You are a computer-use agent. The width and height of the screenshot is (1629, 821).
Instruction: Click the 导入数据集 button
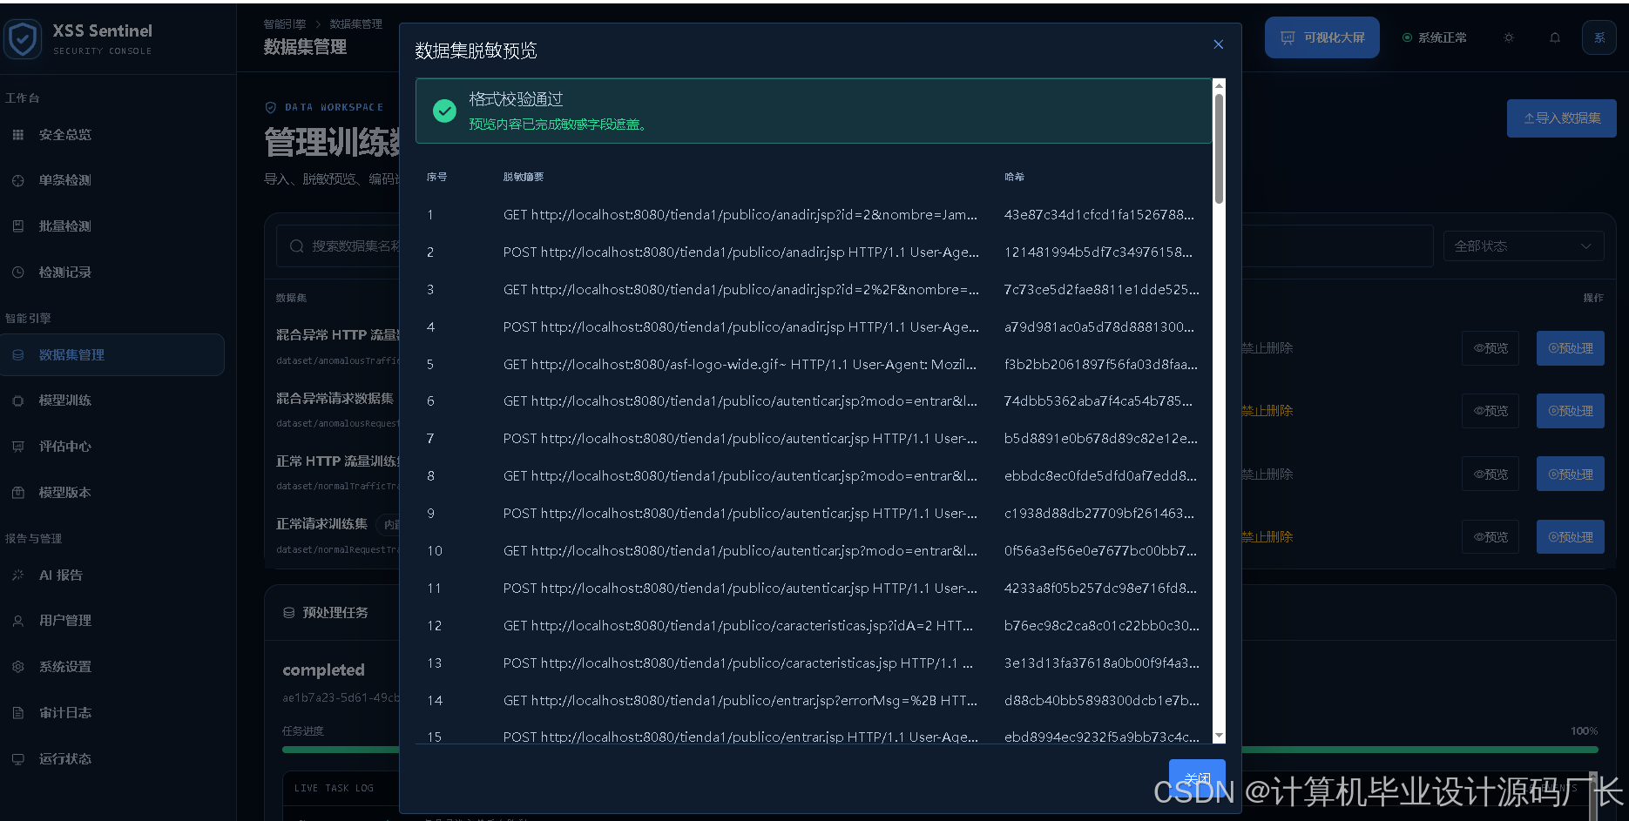[1562, 118]
